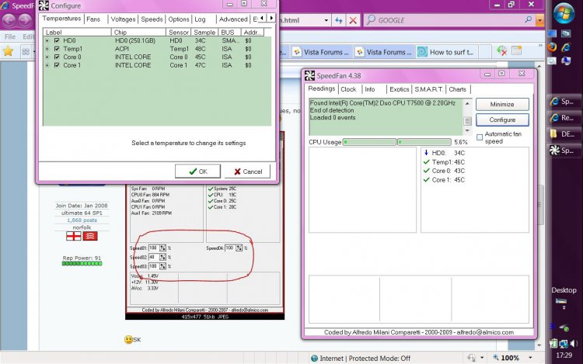Click the browser Back button
The height and width of the screenshot is (364, 583).
[9, 20]
